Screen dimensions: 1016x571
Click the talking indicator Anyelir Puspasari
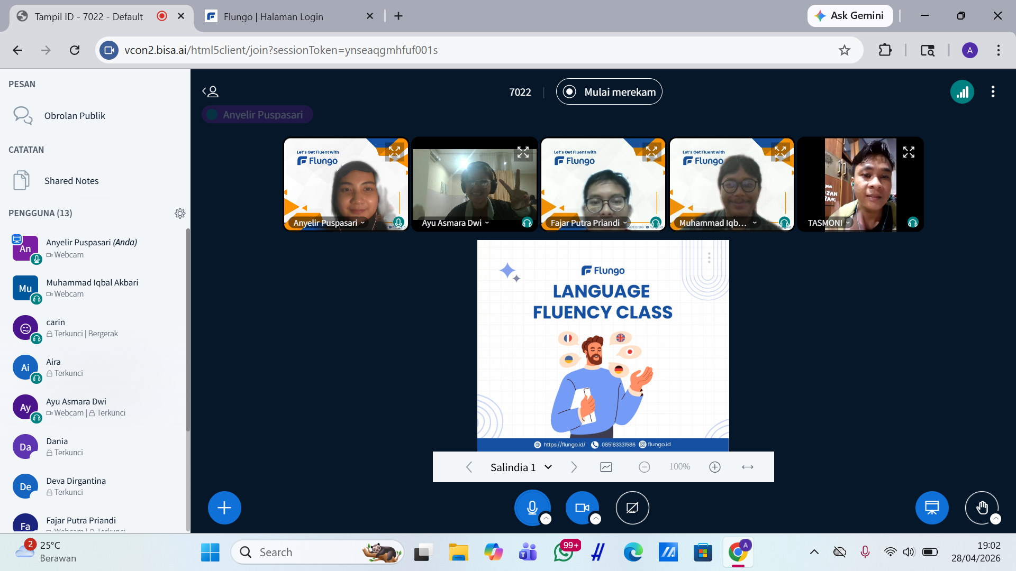point(257,115)
